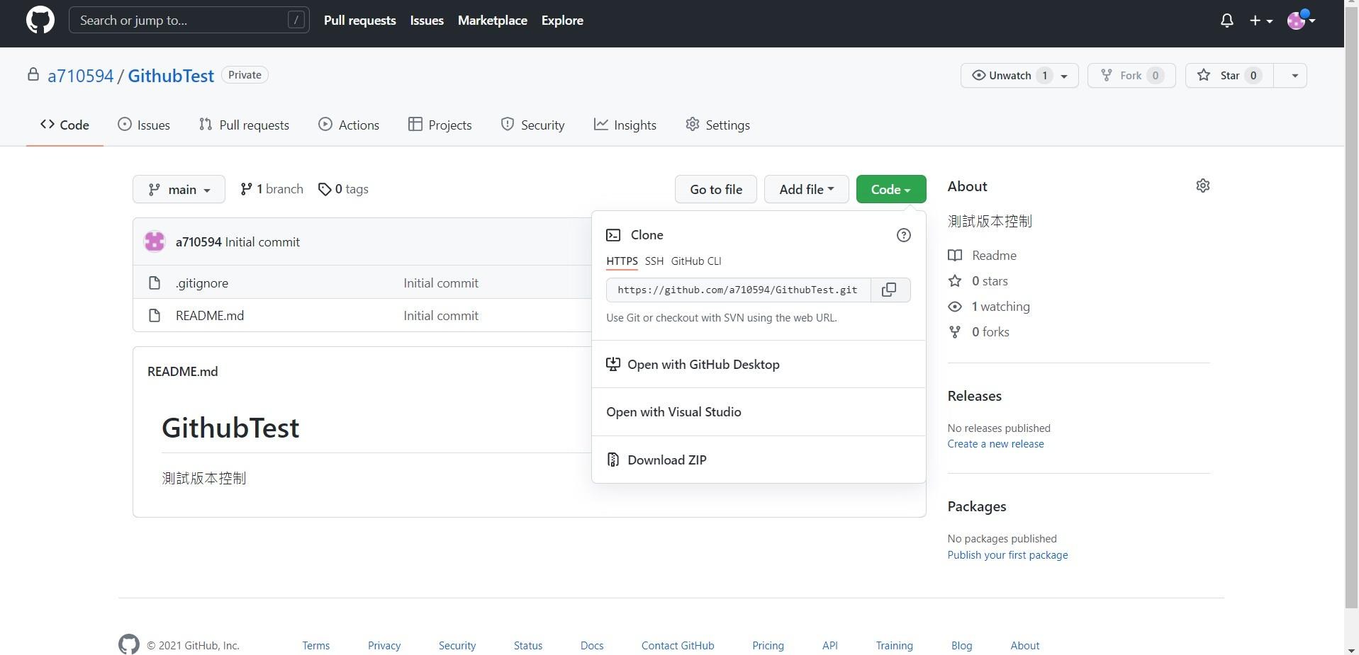Fork the GithubTest repository
This screenshot has height=655, width=1359.
1131,76
